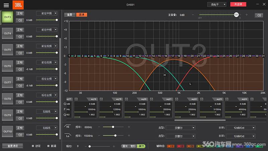Screen dimensions: 268x151
Task: Mute the OUT10 channel speaker icon
Action: [x=20, y=135]
